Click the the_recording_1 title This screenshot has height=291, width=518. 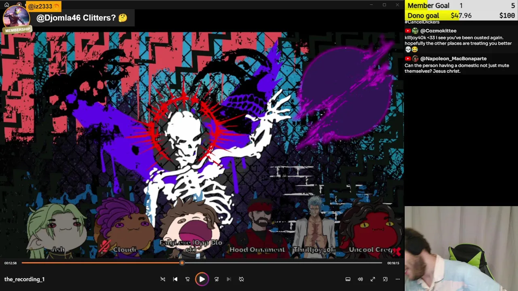point(24,279)
